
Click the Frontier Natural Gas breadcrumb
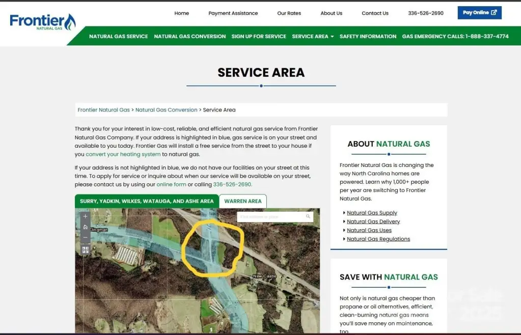click(x=104, y=110)
